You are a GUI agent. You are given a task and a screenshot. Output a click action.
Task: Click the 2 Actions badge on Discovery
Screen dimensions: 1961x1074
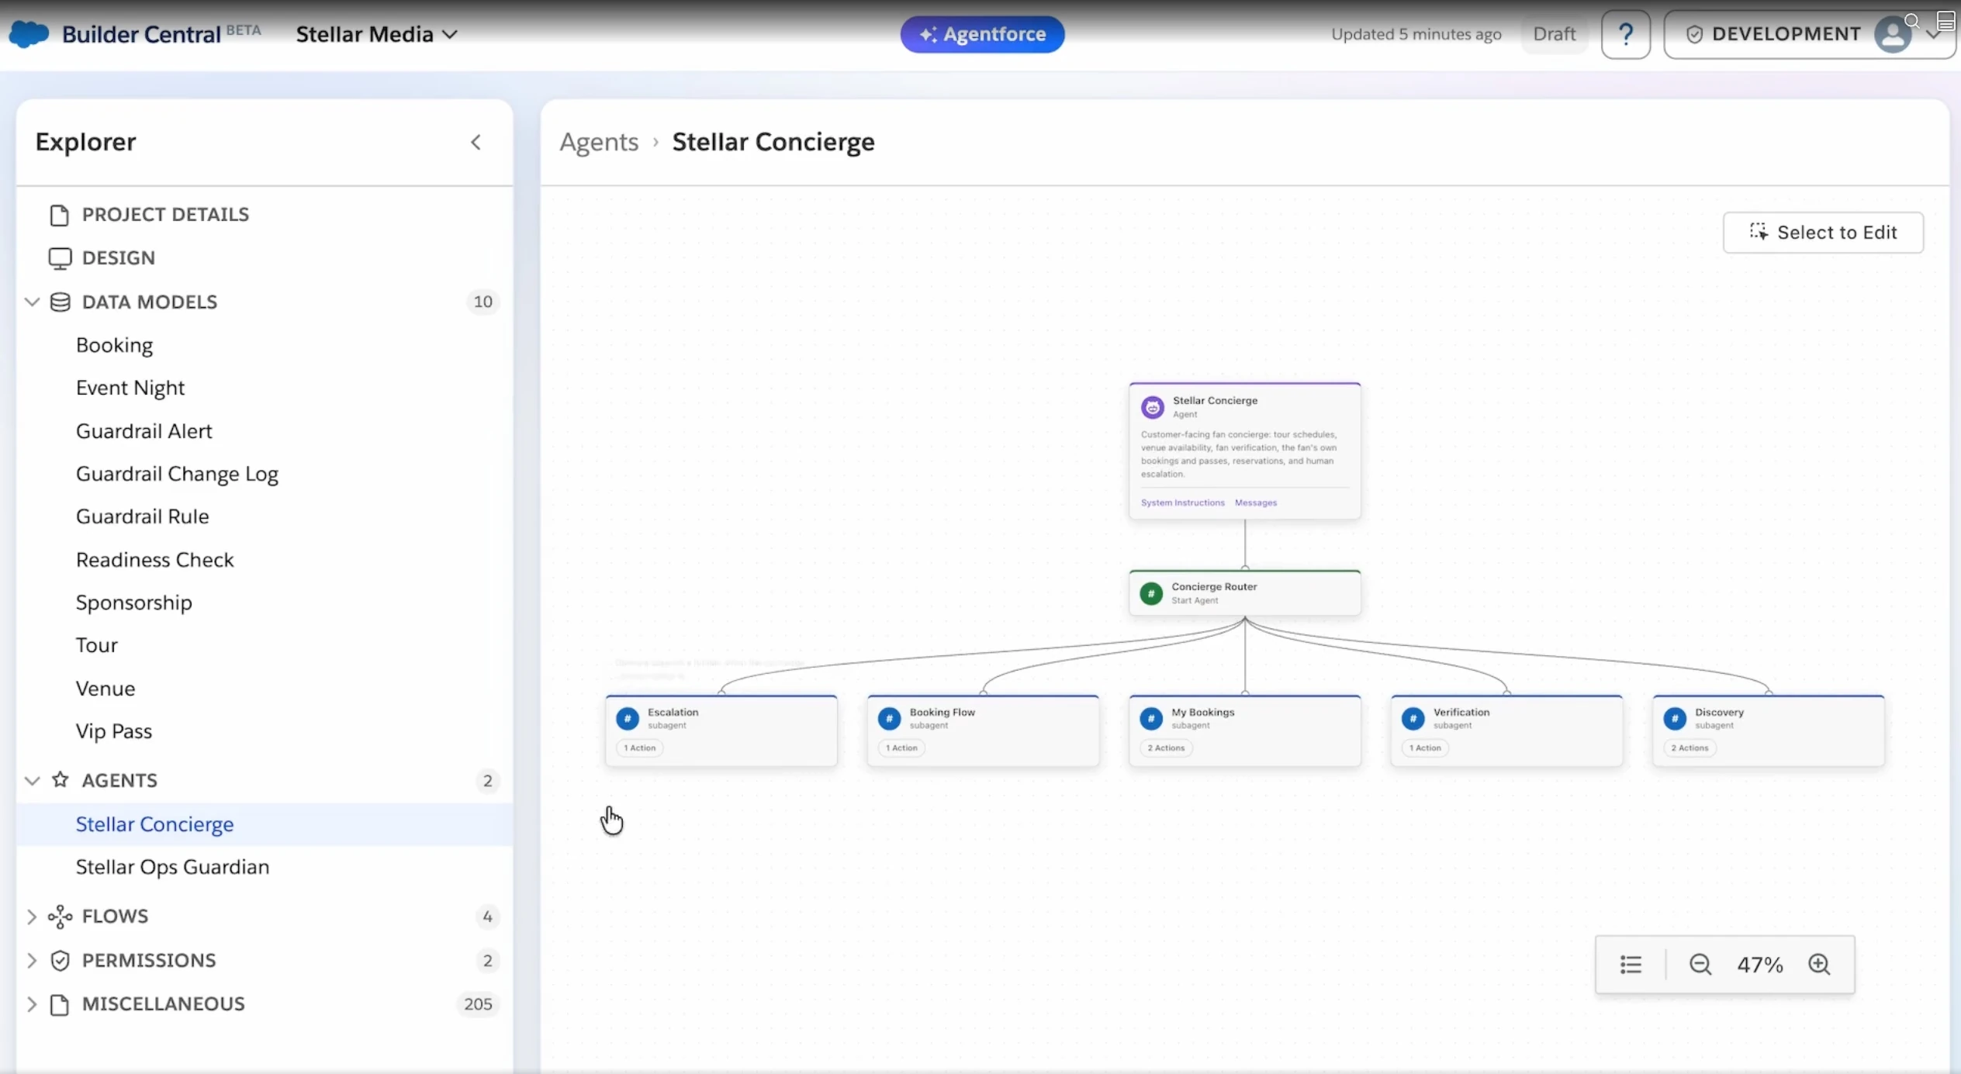click(1690, 748)
